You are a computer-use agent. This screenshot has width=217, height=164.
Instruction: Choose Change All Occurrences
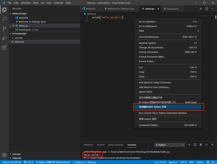pyautogui.click(x=168, y=47)
